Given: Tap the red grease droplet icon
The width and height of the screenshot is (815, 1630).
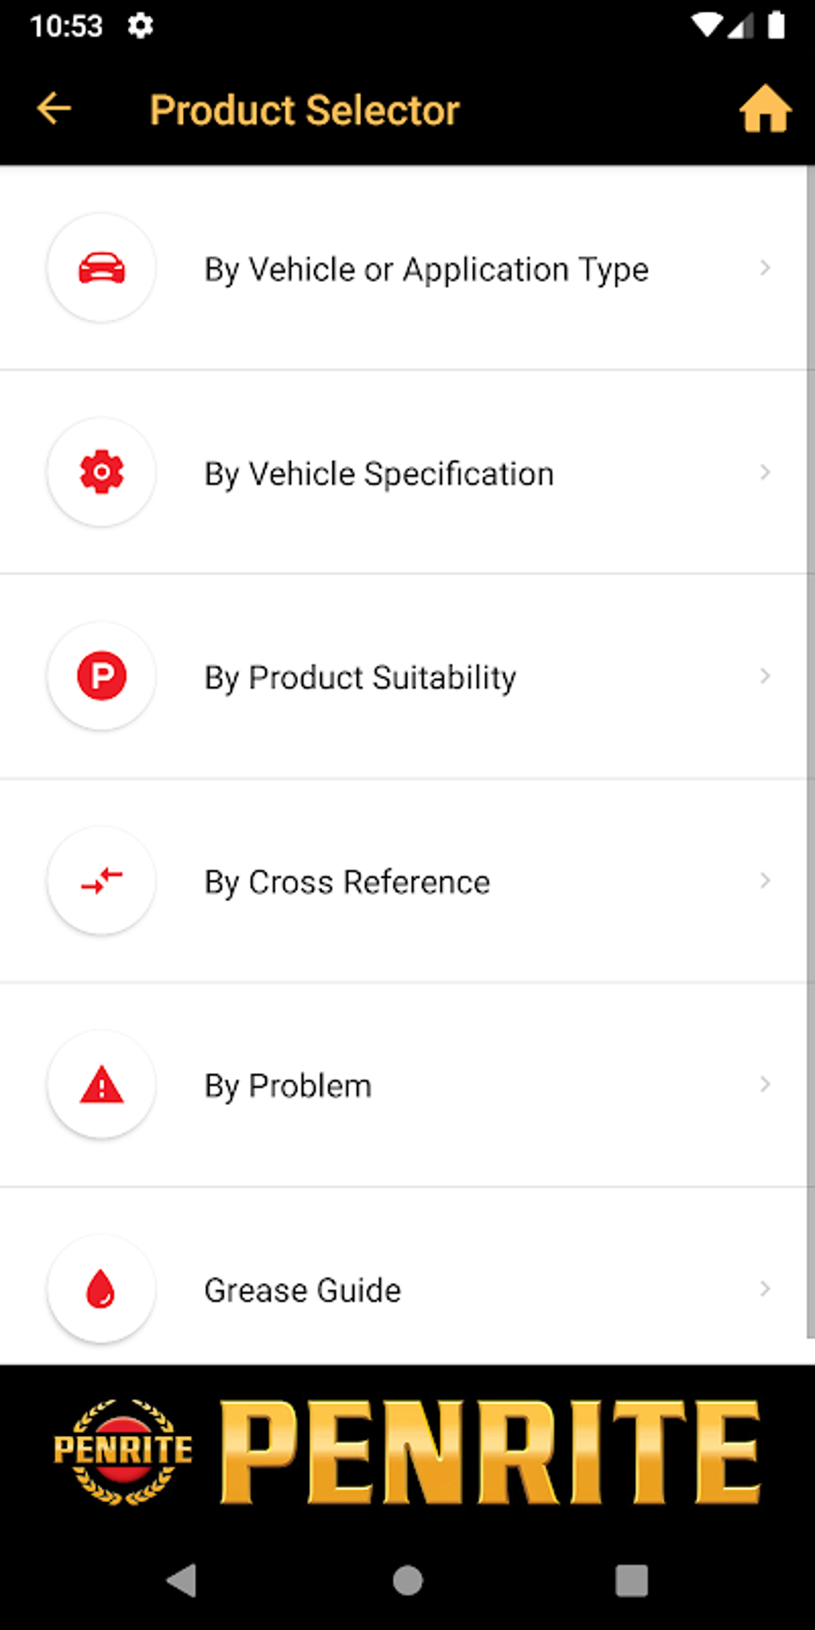Looking at the screenshot, I should click(x=101, y=1289).
